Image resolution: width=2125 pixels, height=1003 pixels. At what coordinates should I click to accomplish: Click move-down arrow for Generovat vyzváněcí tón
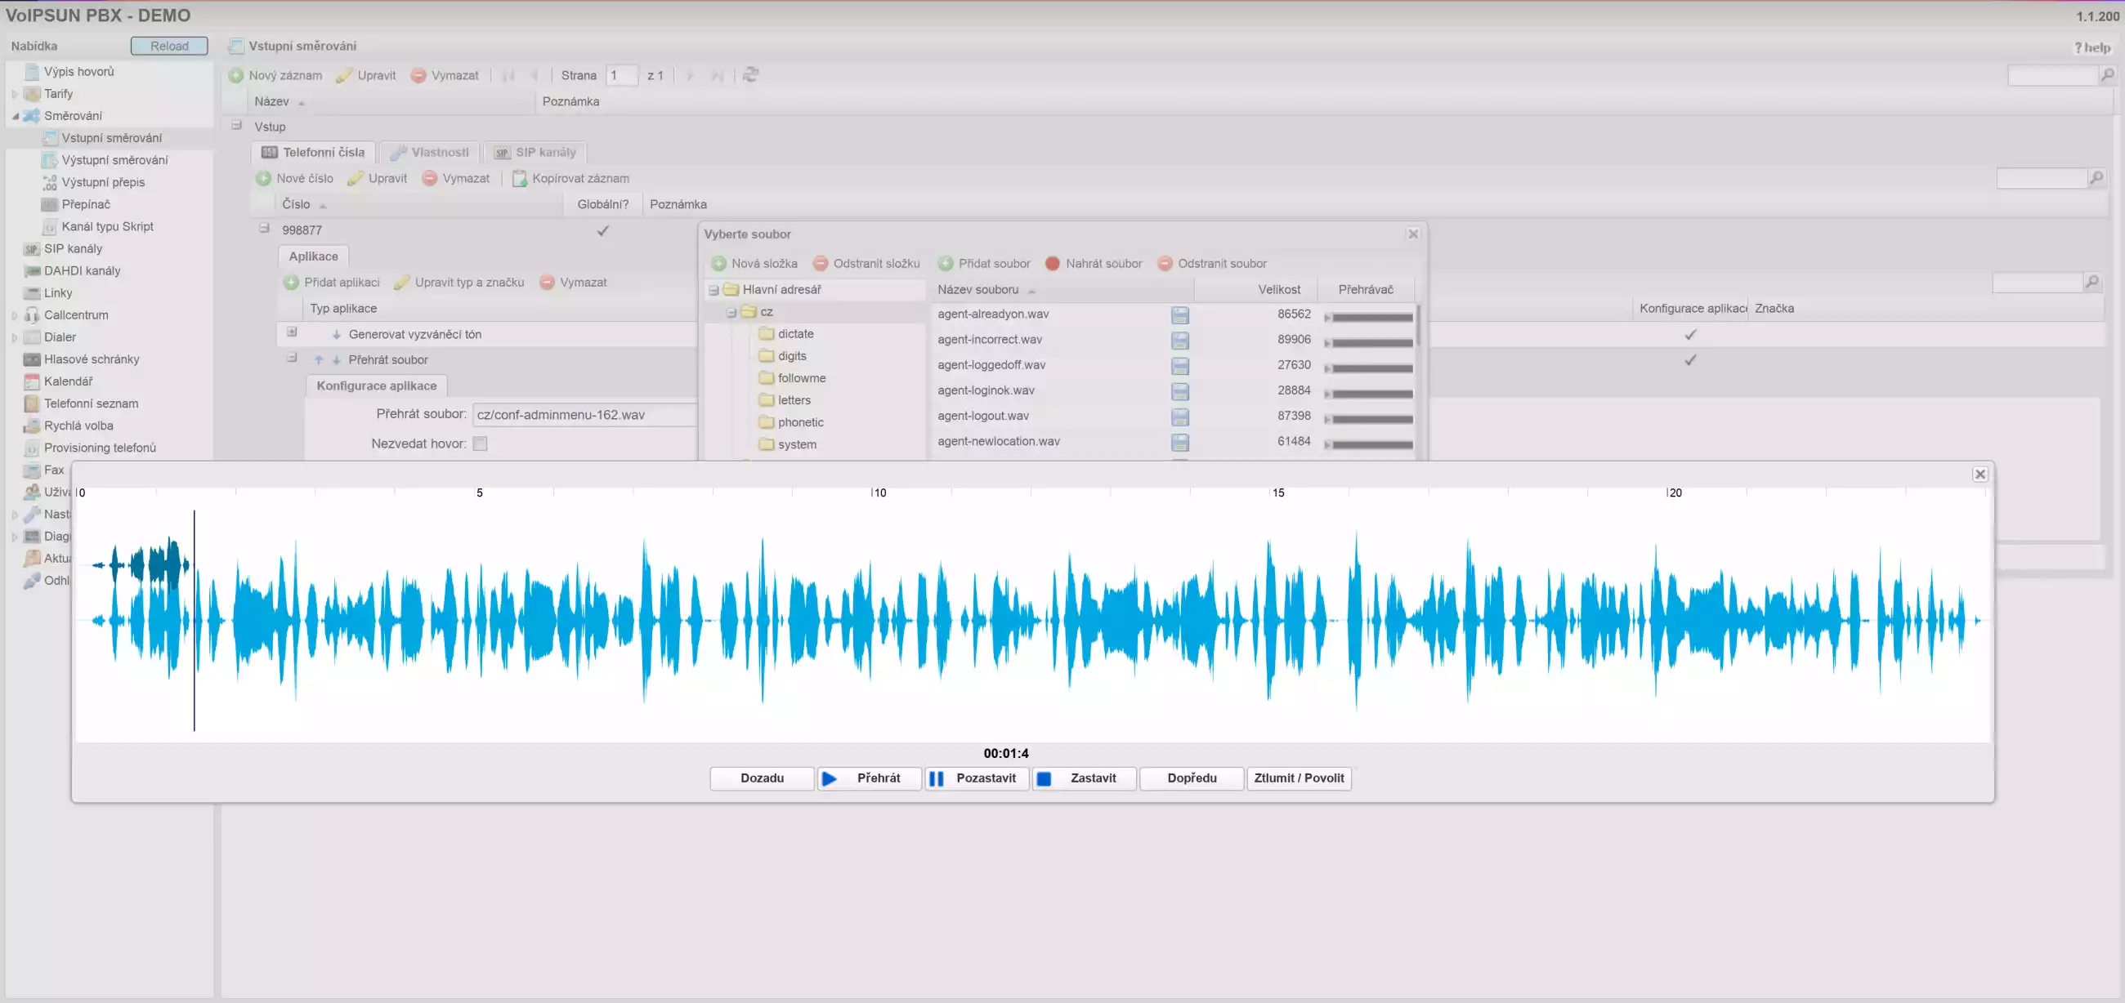click(337, 335)
